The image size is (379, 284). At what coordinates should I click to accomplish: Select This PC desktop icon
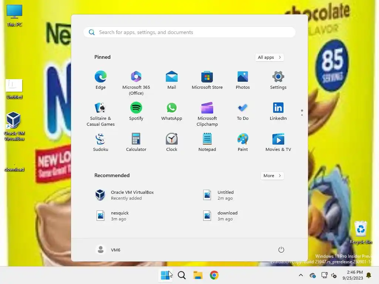coord(14,16)
